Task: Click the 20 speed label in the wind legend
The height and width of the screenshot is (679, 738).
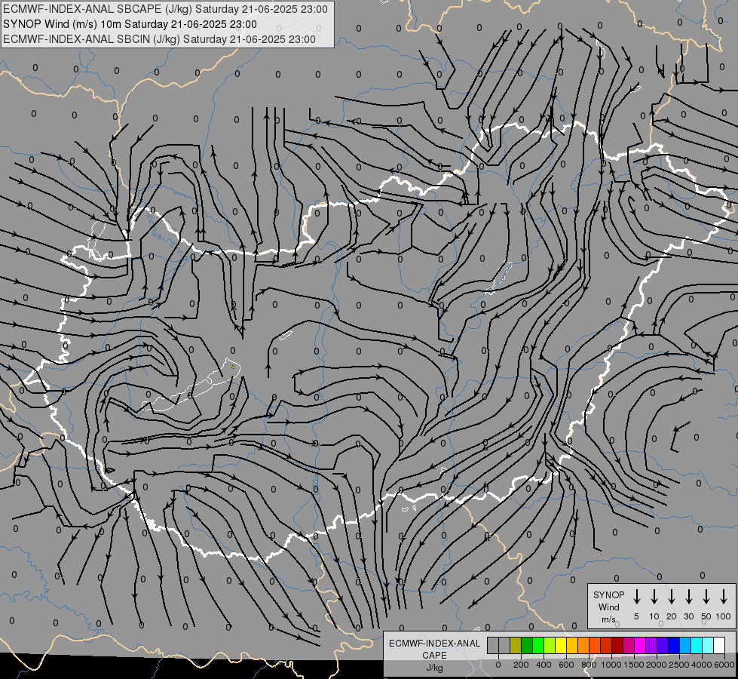Action: point(671,616)
